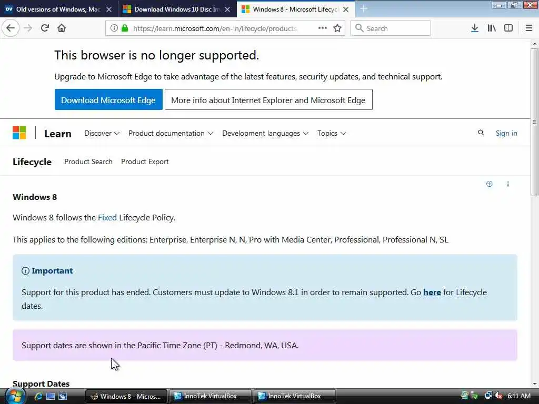
Task: Click the scrollbar down arrow
Action: [534, 383]
